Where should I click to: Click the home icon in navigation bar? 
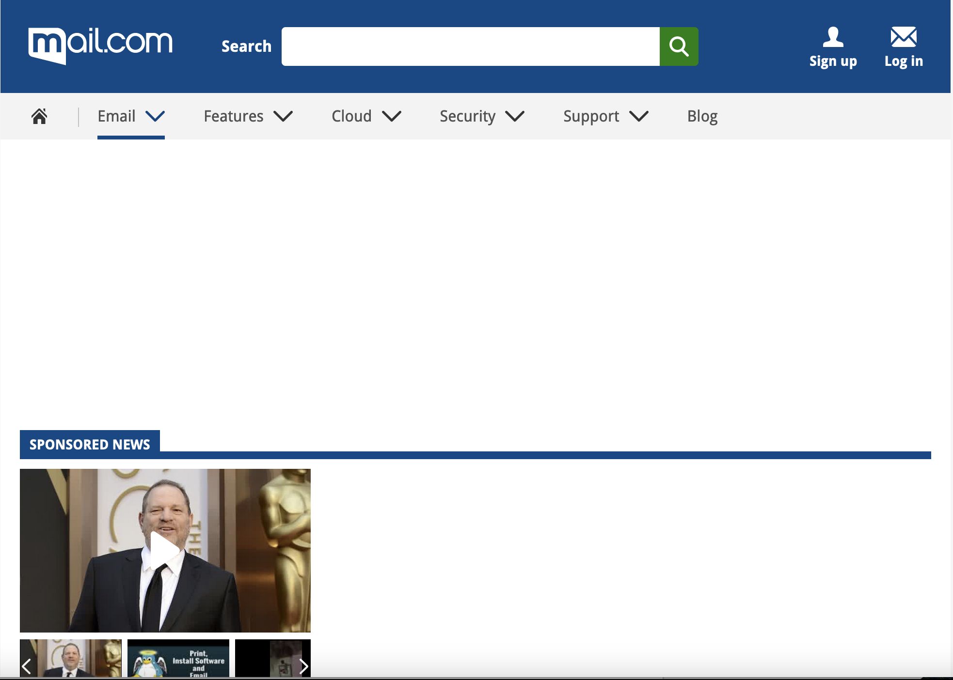39,116
